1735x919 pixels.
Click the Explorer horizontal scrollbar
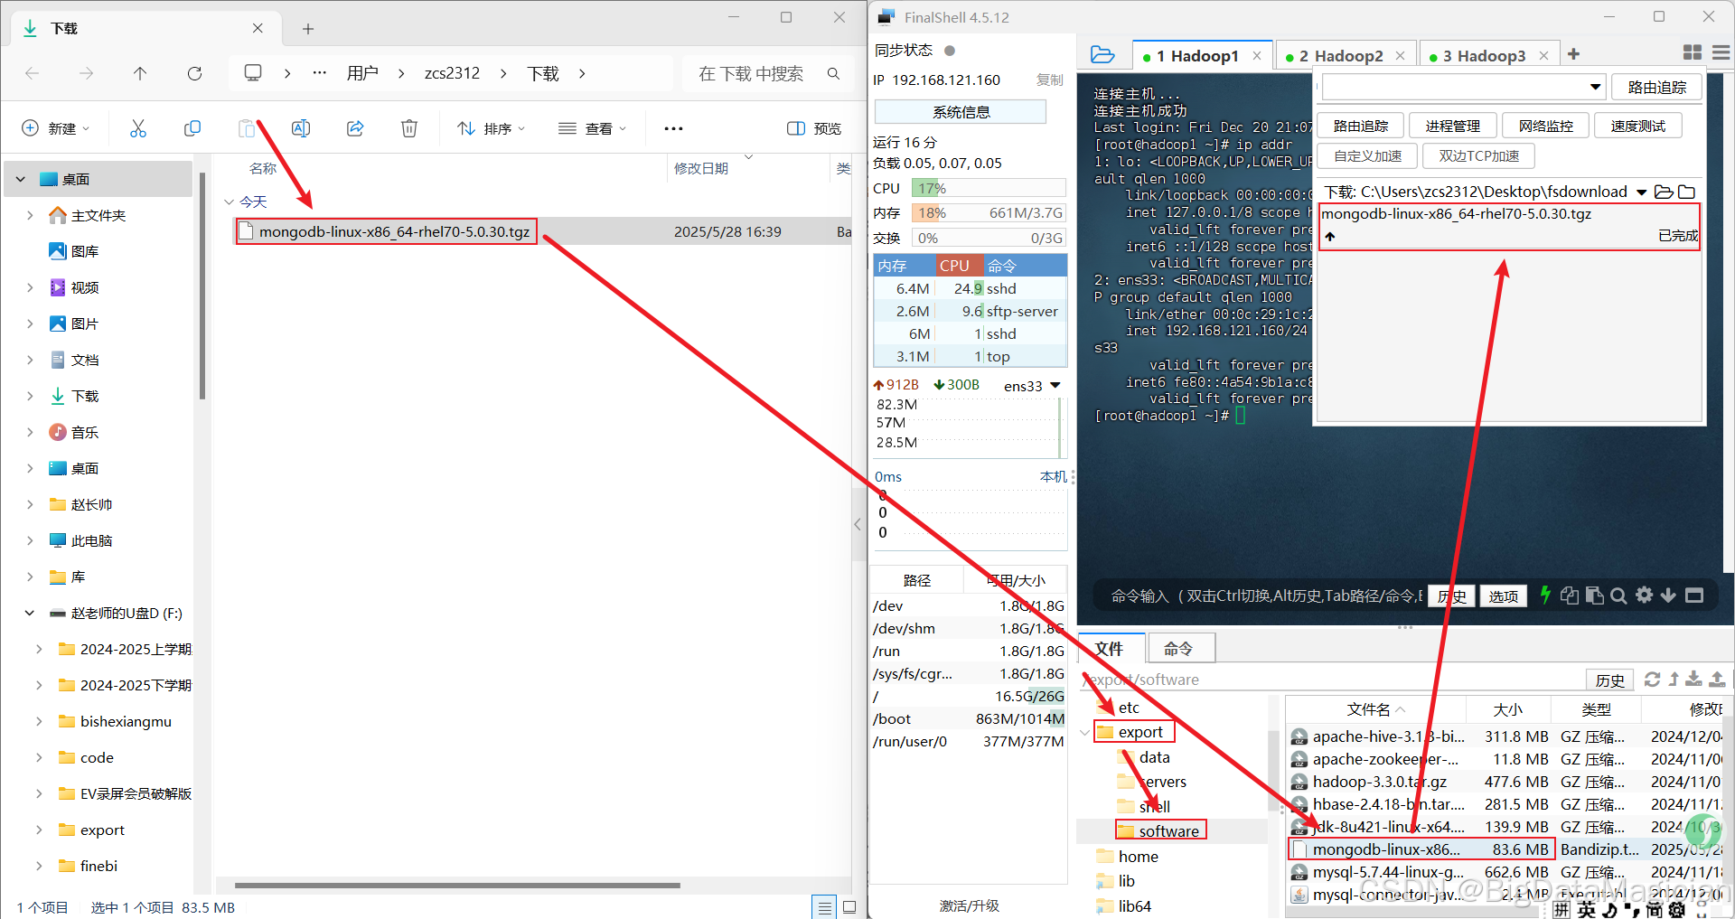[x=457, y=886]
